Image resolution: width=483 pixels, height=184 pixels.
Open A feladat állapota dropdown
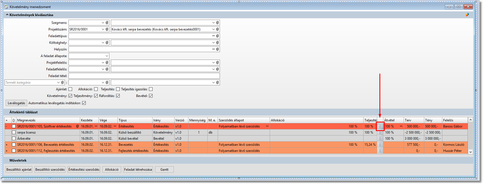point(107,56)
